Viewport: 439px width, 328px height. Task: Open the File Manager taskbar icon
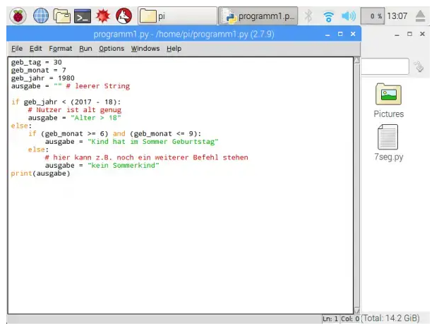(61, 16)
